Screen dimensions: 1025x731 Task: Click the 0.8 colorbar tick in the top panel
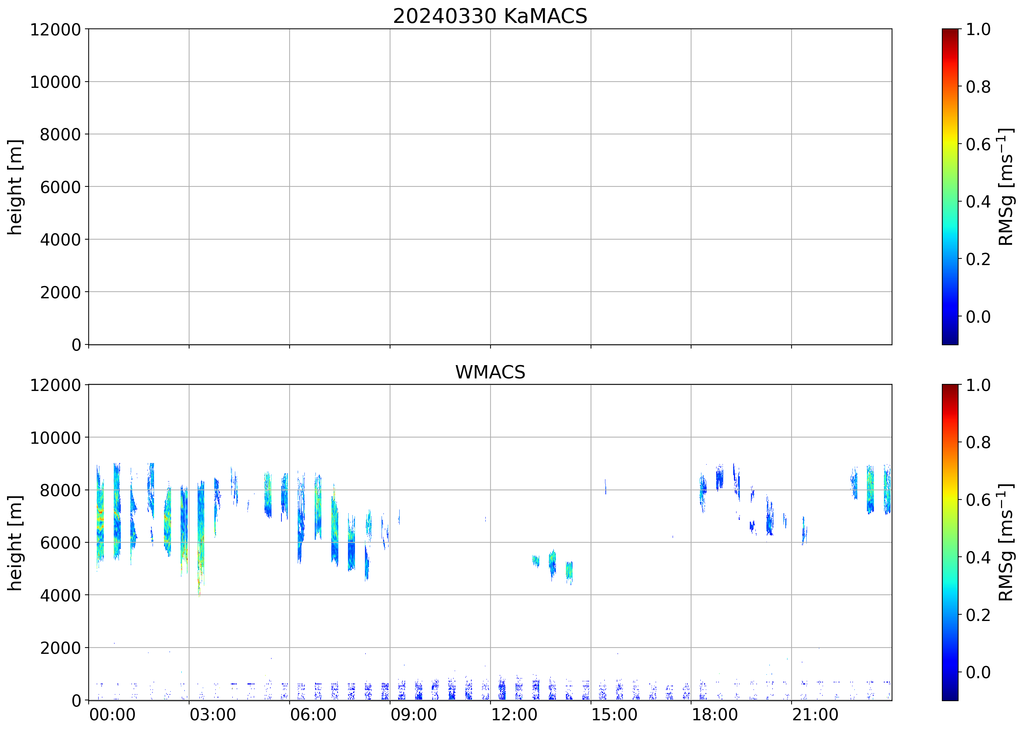pos(978,86)
